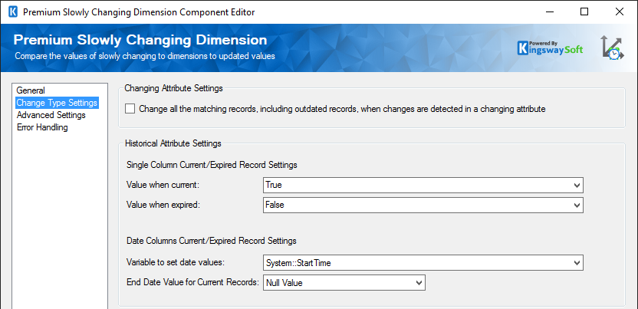Select Change Type Settings in sidebar
The width and height of the screenshot is (638, 309).
(x=57, y=103)
